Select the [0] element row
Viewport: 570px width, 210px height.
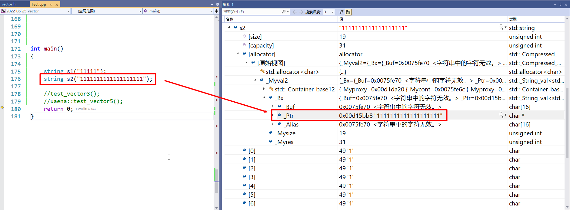(394, 150)
